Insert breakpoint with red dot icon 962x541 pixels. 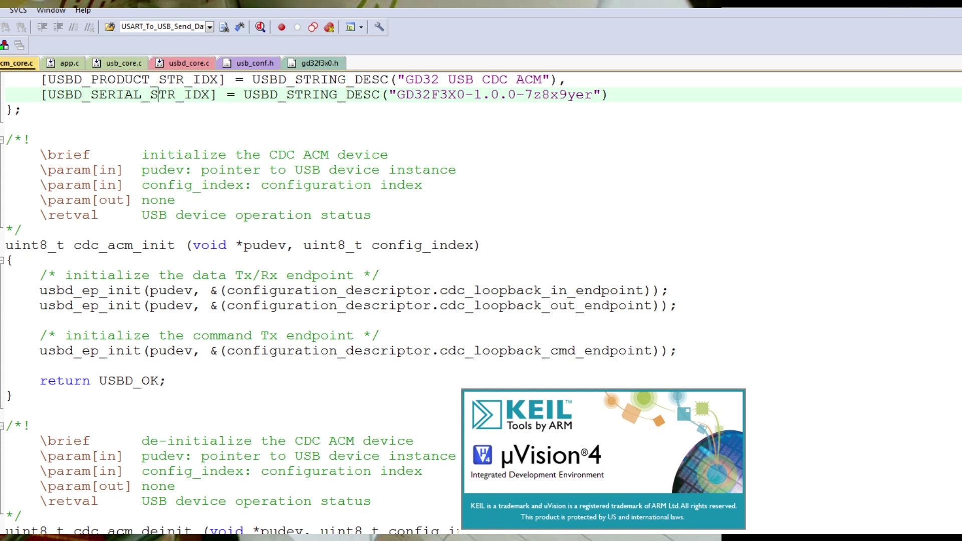coord(282,27)
